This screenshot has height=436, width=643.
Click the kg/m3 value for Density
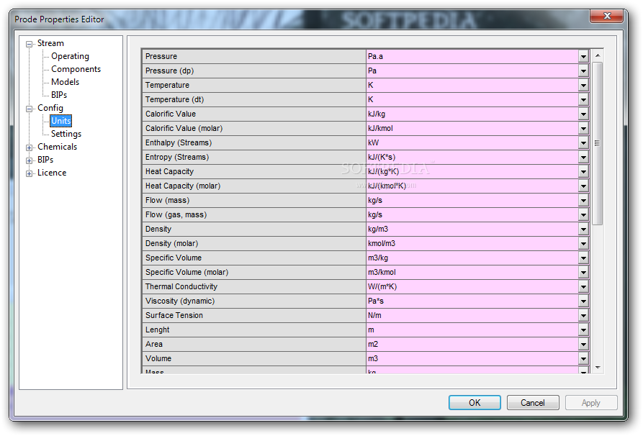coord(472,229)
